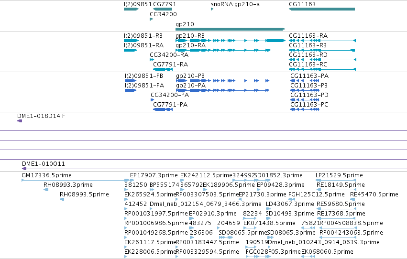The width and height of the screenshot is (407, 259).
Task: Click the CG7791-RA transcript label
Action: [x=171, y=65]
